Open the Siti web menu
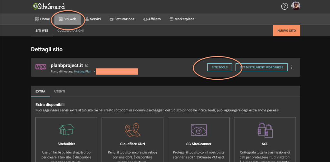 [x=67, y=19]
